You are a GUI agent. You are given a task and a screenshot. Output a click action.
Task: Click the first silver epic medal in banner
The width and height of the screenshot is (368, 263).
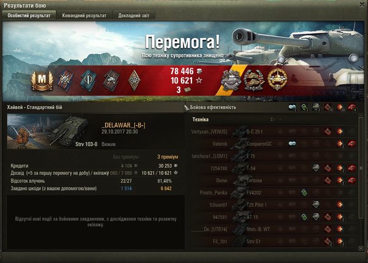click(231, 80)
